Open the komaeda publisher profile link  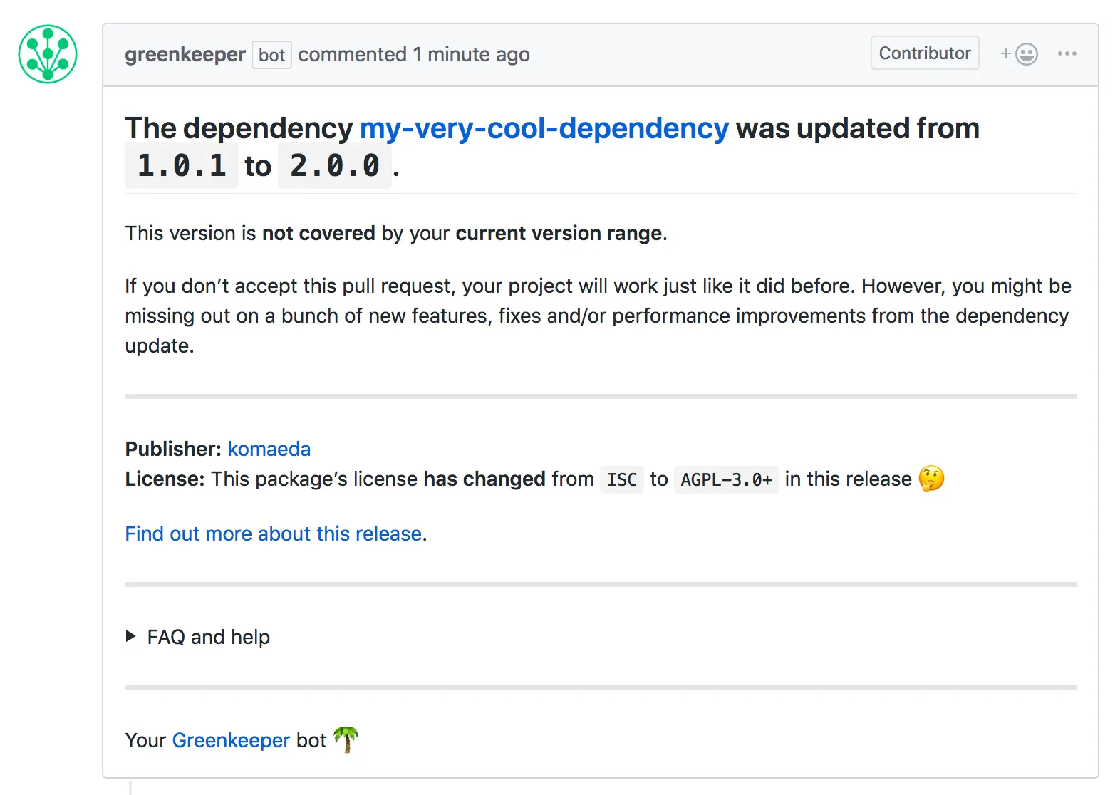pos(269,449)
